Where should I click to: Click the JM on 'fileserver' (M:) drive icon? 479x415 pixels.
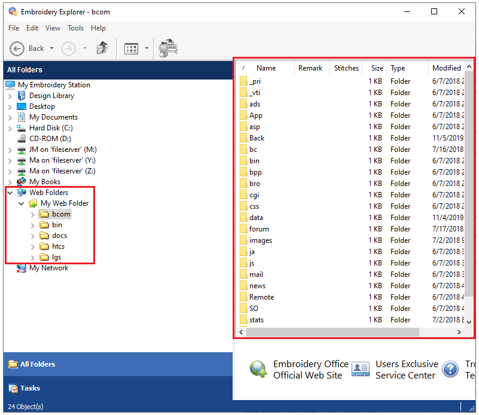[22, 149]
